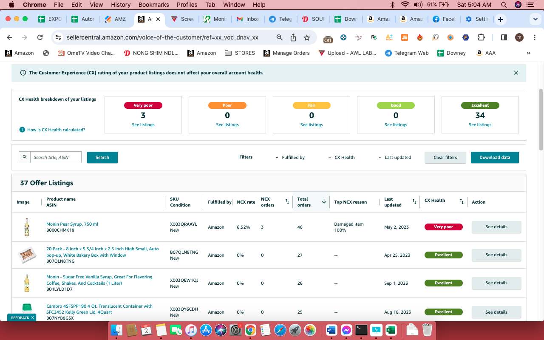
Task: Click the browser Back arrow
Action: [9, 37]
